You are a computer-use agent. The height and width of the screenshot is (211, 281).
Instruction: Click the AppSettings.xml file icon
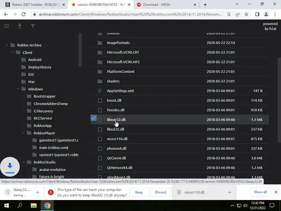tap(100, 91)
